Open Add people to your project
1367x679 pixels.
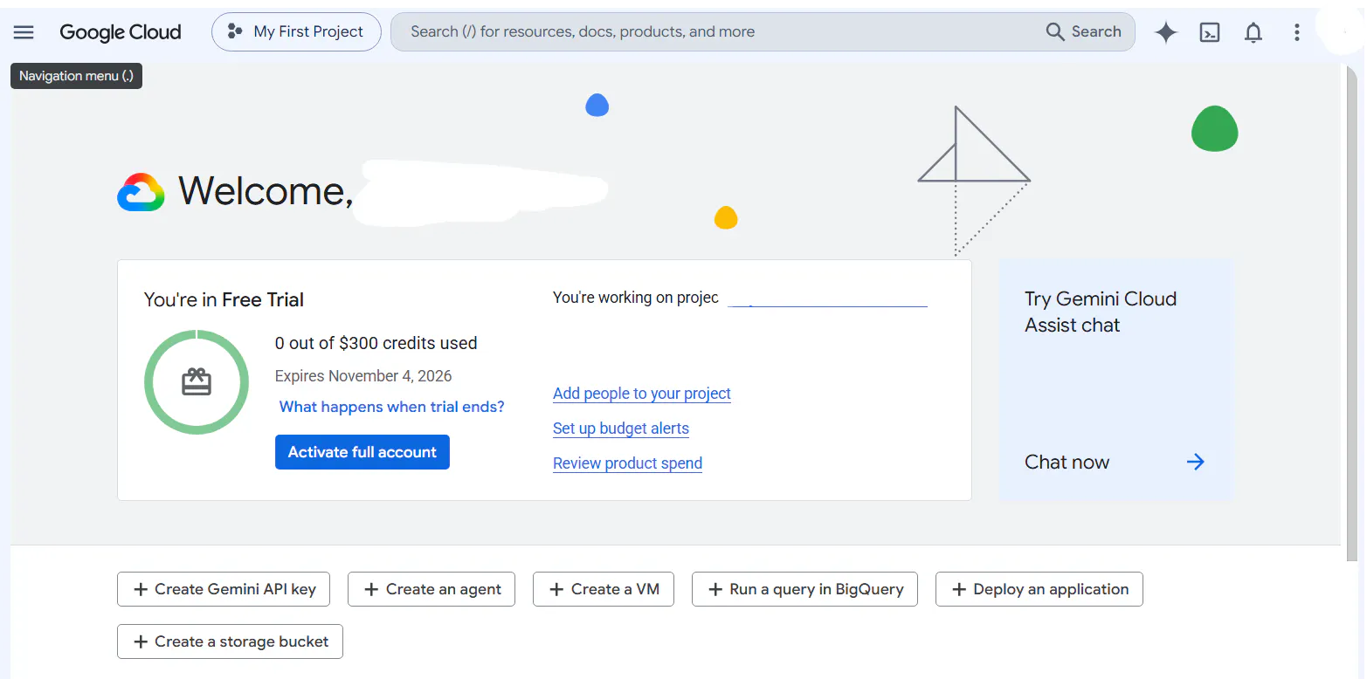click(642, 394)
